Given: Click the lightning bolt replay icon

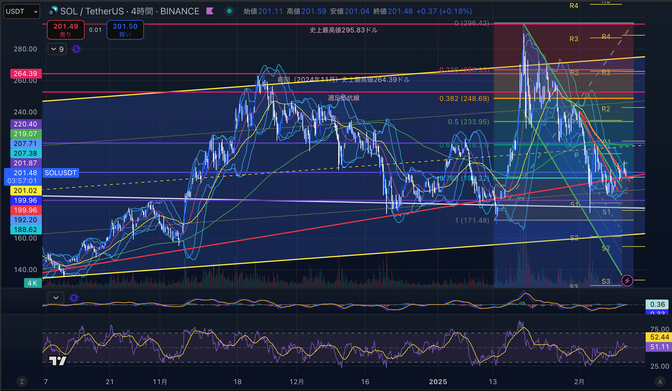Looking at the screenshot, I should tap(627, 281).
